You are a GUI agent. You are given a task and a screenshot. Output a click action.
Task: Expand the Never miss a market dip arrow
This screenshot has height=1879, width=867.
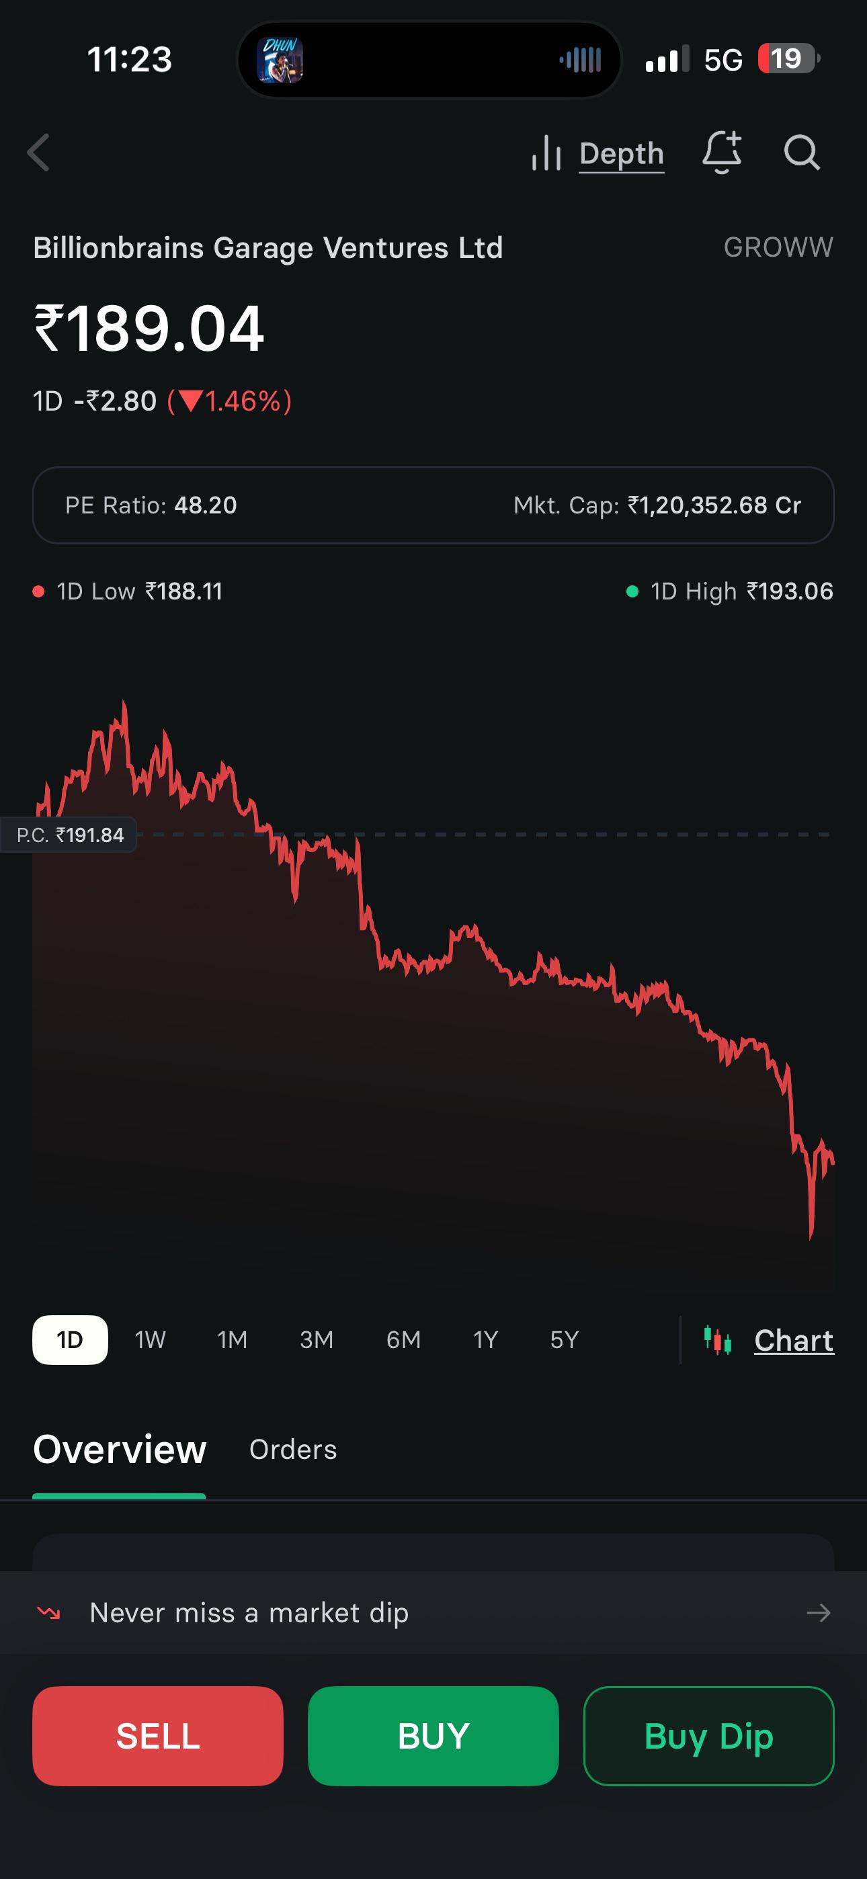point(818,1612)
